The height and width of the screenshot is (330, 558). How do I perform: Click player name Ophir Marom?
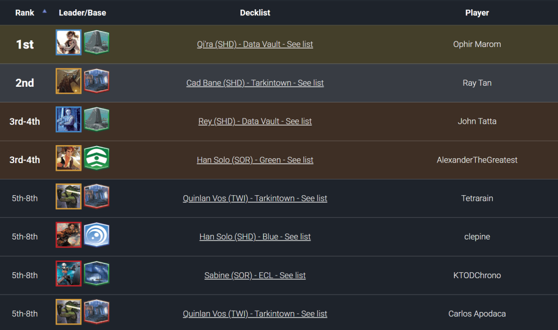click(x=477, y=44)
